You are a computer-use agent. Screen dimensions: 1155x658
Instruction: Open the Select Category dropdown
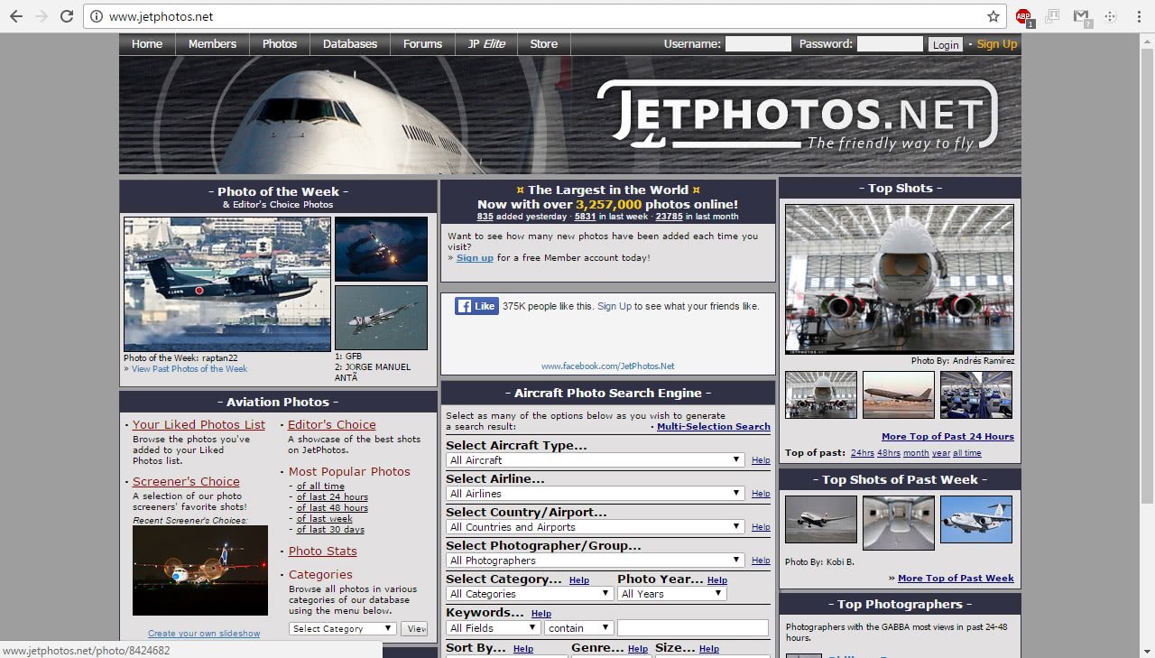coord(342,629)
